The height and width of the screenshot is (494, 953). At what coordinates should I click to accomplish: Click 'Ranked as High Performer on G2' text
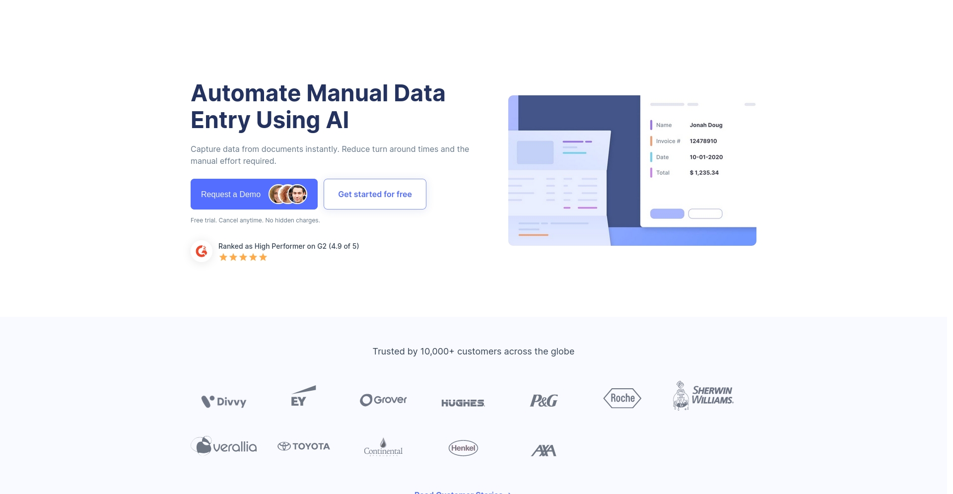tap(288, 246)
